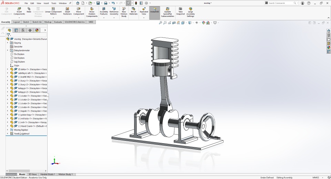Print the current document

pos(106,3)
